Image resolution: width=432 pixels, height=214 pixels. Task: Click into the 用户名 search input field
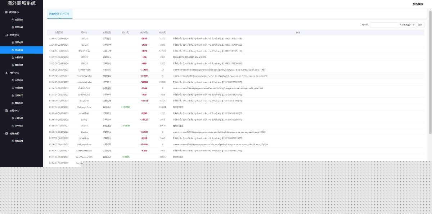pyautogui.click(x=384, y=25)
